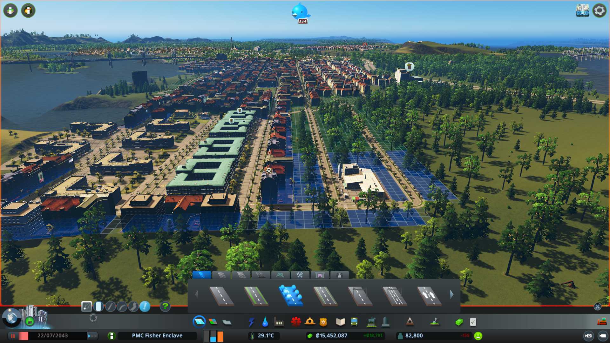Switch to the road maintenance tab
Screen dimensions: 610x343
300,275
